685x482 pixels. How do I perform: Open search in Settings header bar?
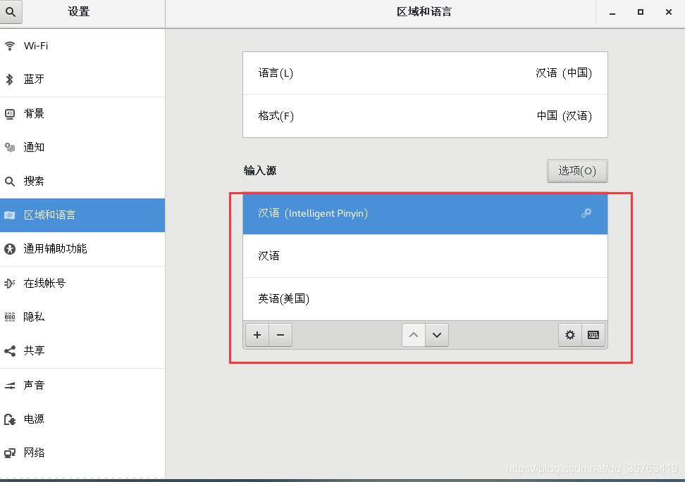click(x=11, y=12)
